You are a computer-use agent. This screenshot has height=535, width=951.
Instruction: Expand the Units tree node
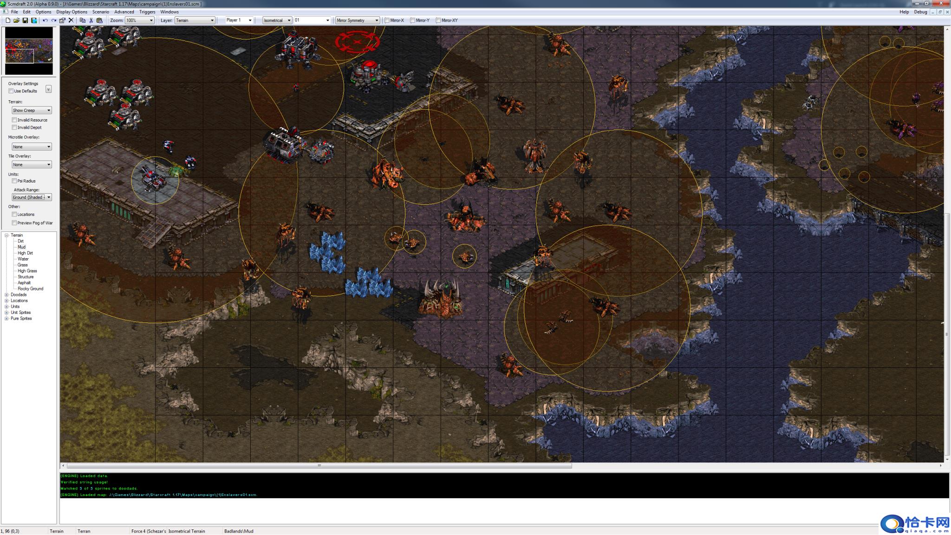(7, 307)
